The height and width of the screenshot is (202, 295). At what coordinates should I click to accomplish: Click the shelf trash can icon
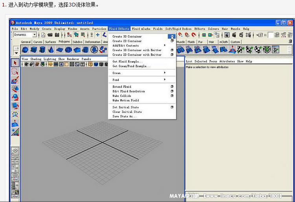click(290, 41)
